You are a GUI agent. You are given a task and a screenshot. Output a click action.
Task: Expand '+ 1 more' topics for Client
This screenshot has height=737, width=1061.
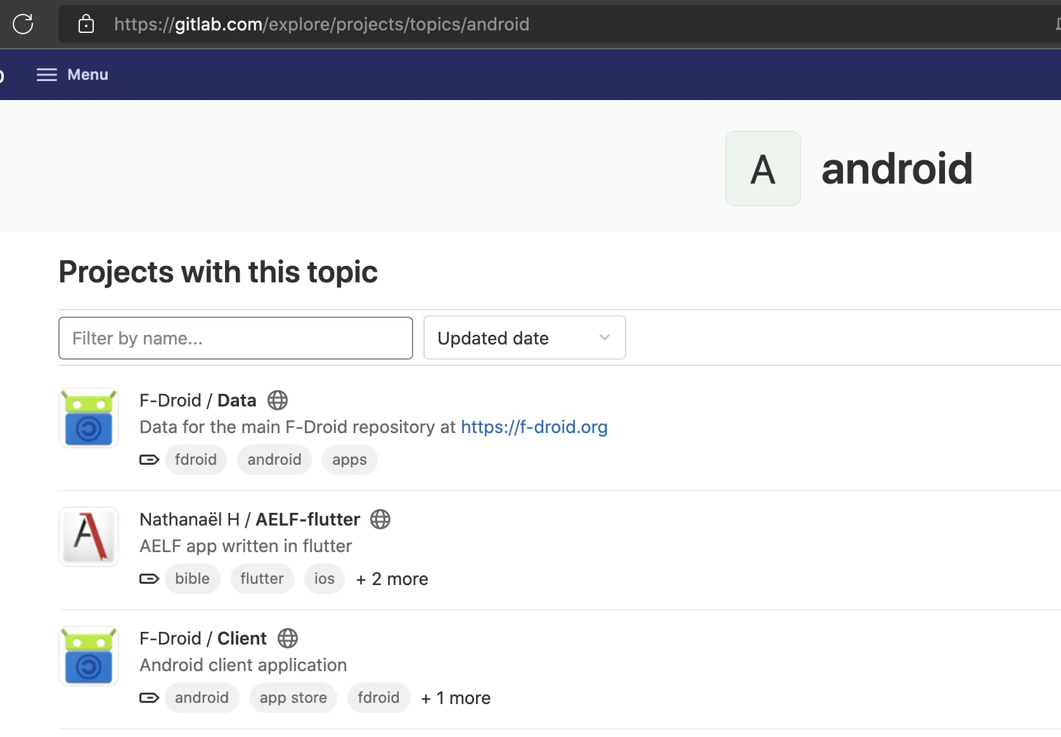(456, 698)
